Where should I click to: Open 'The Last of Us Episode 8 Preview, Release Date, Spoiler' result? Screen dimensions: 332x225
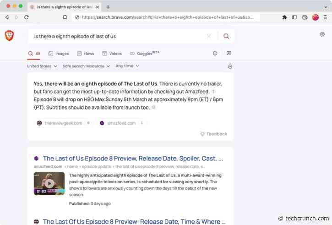pyautogui.click(x=133, y=158)
